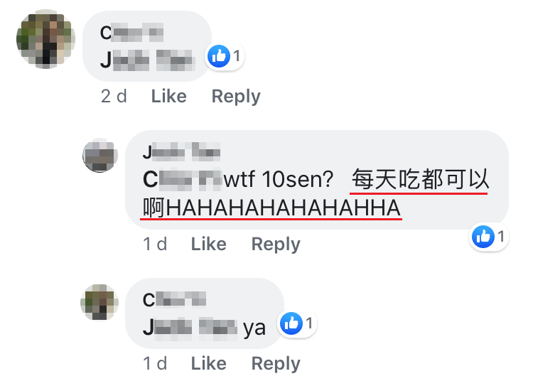Open the '2 d' timestamp of the top comment
The height and width of the screenshot is (381, 533).
click(x=114, y=96)
